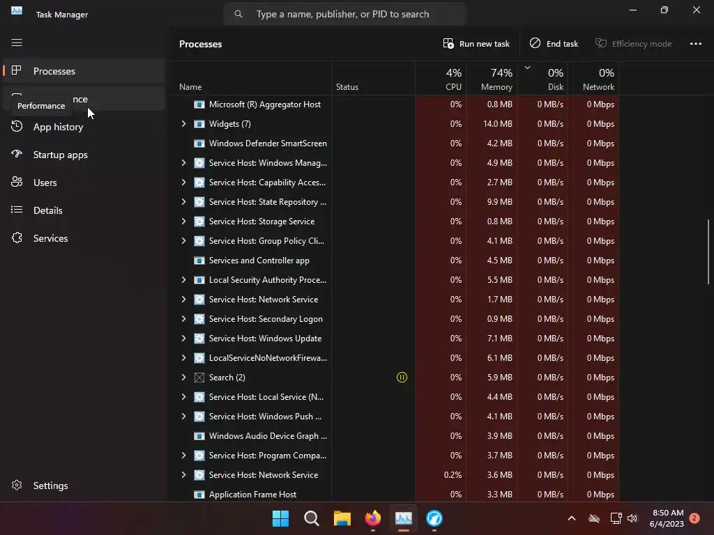Click the Widgets process icon
Image resolution: width=714 pixels, height=535 pixels.
pyautogui.click(x=199, y=124)
